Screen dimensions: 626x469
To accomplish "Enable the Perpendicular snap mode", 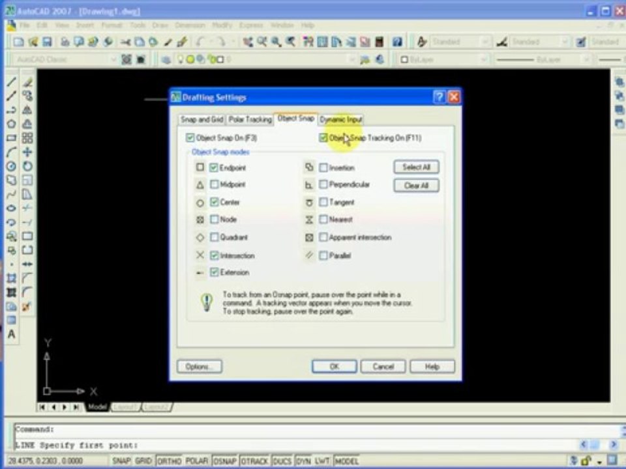I will (323, 184).
